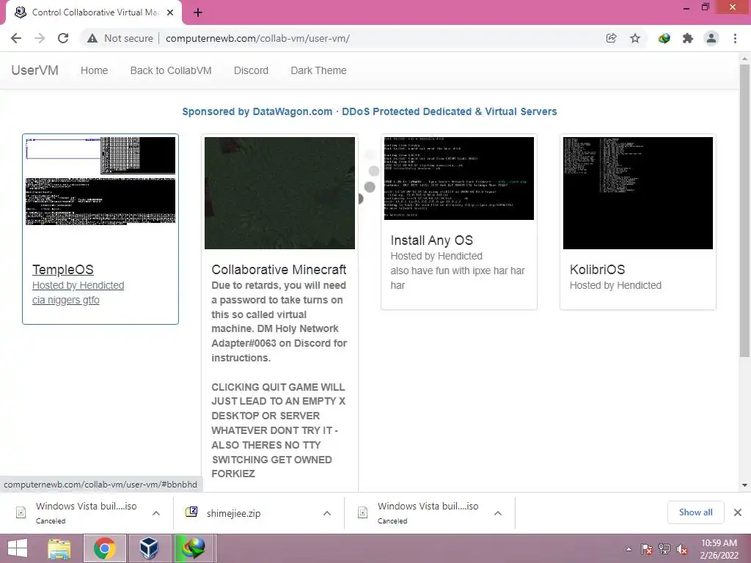Click the UserVM brand link

[34, 70]
